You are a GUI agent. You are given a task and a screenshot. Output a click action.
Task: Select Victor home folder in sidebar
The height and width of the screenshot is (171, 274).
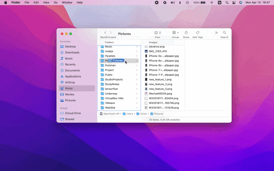click(x=77, y=88)
